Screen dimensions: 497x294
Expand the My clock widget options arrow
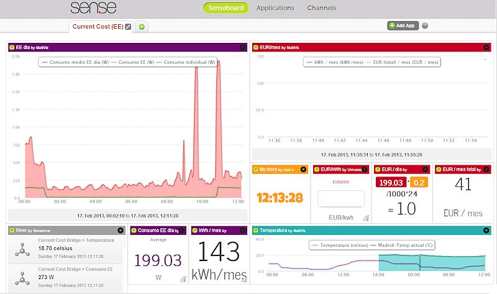(303, 169)
